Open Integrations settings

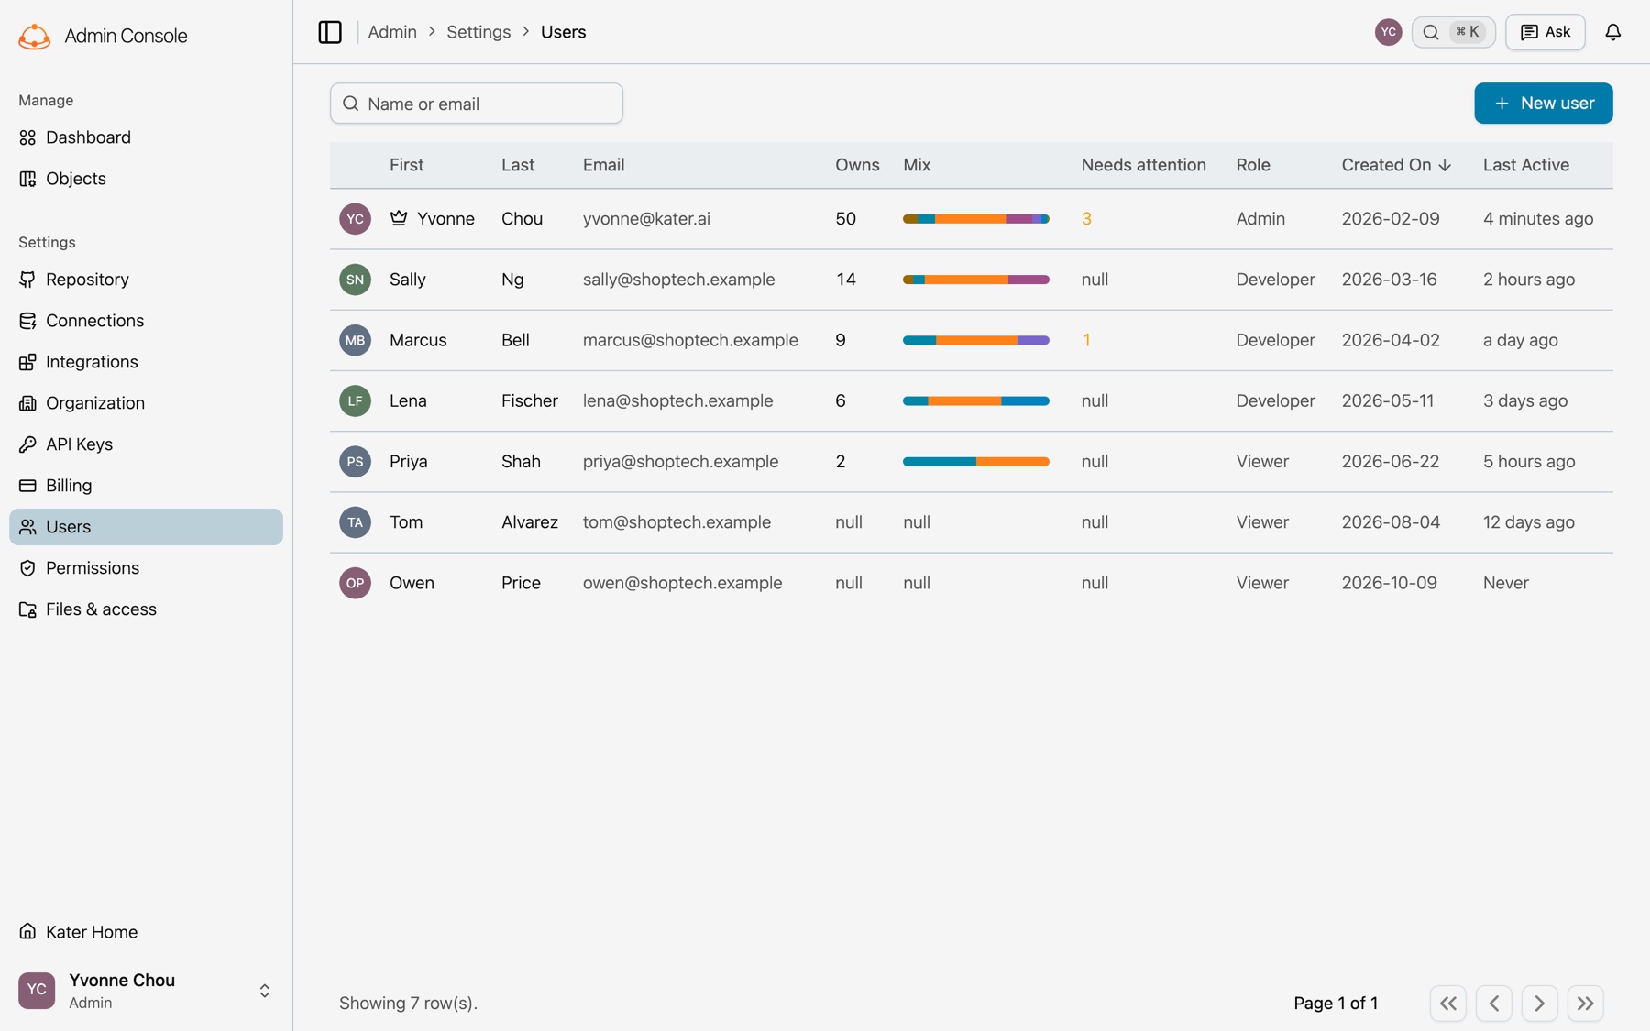pos(147,362)
